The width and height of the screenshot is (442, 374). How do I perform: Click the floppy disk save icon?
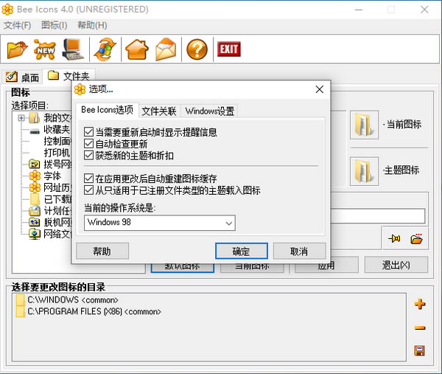[419, 350]
